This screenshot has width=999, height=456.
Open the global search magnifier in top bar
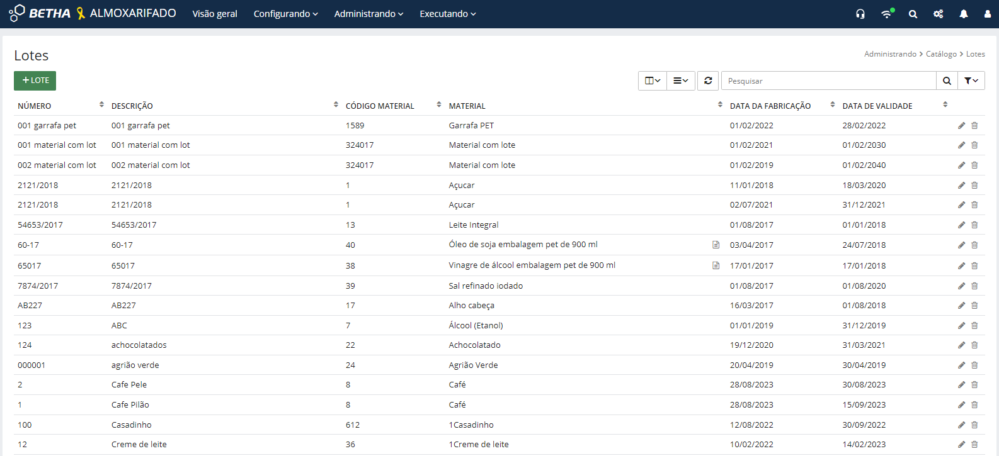(913, 14)
